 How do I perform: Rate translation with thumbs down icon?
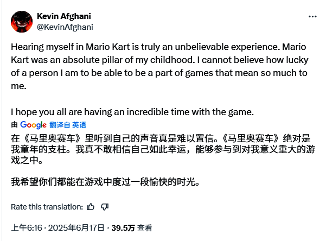(105, 207)
